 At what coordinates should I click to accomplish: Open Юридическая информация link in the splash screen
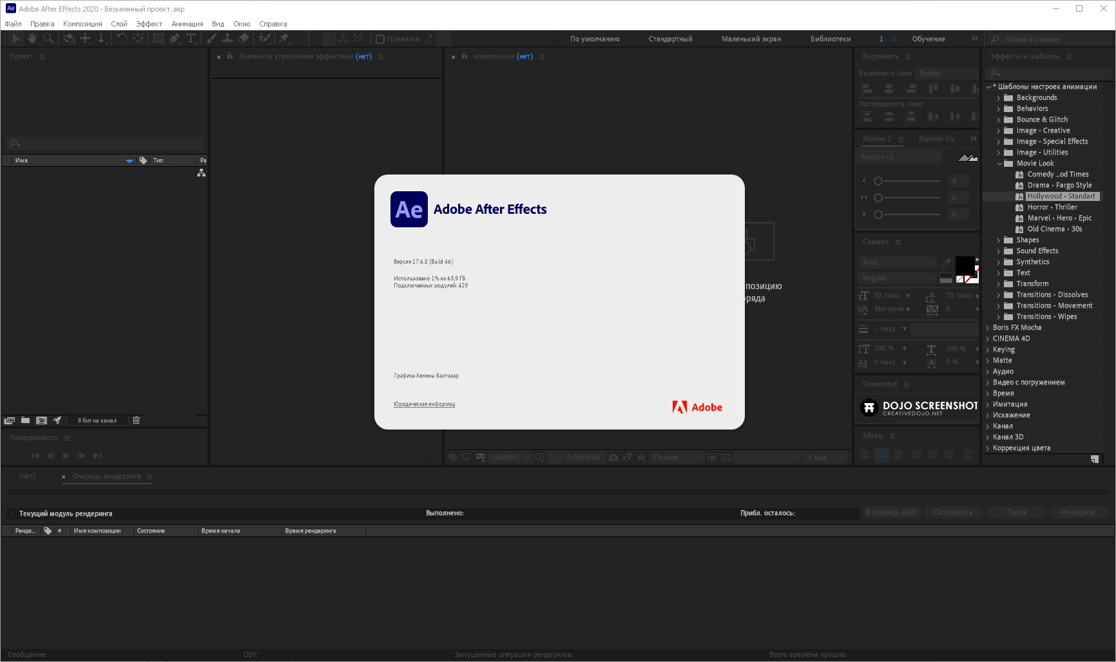pyautogui.click(x=424, y=404)
